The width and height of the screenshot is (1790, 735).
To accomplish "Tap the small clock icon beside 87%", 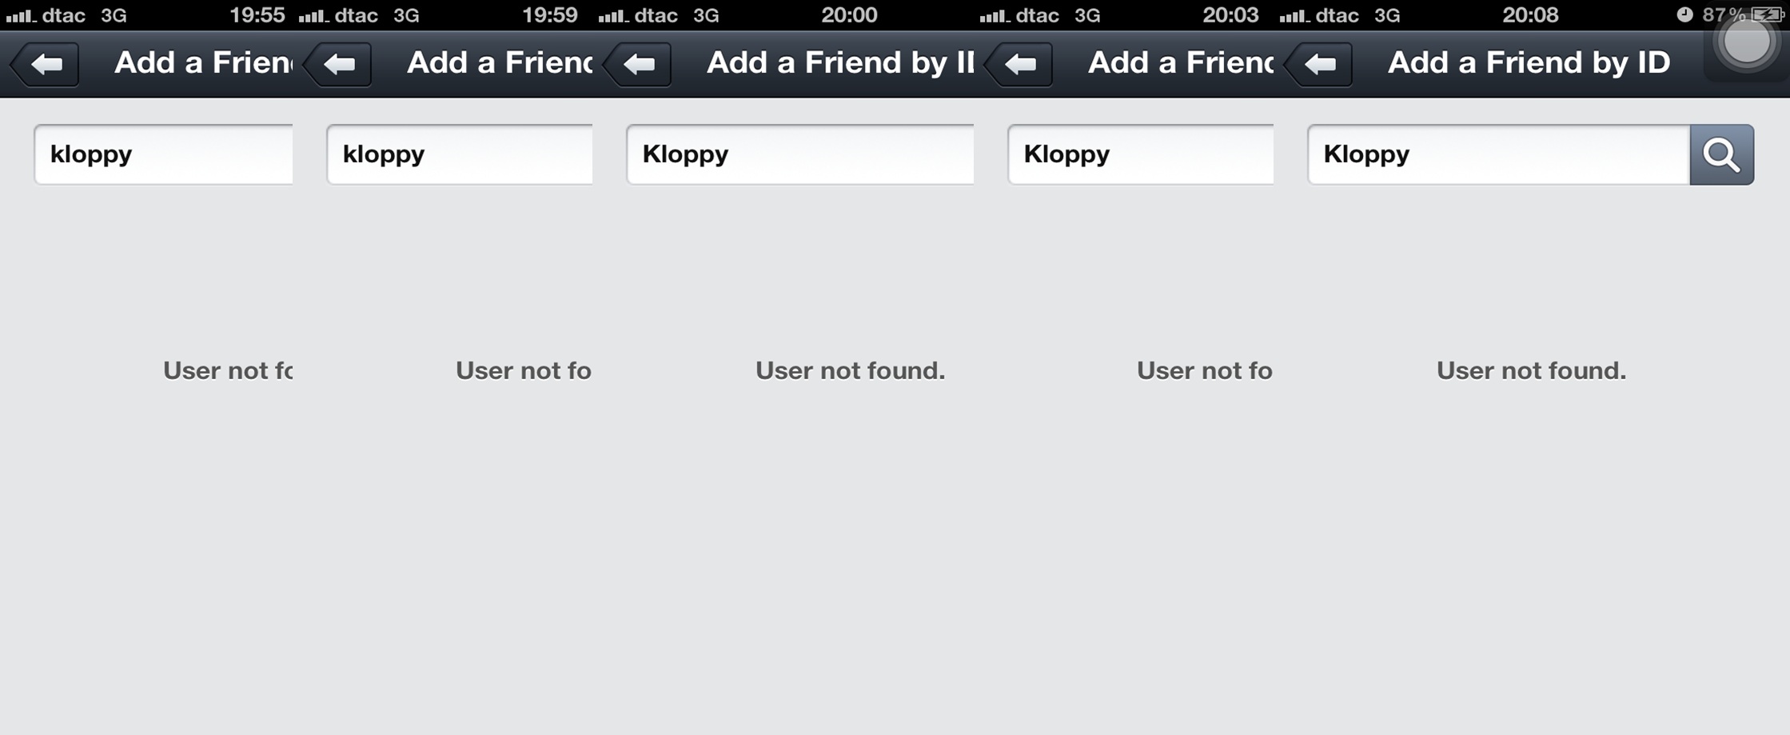I will [x=1684, y=14].
